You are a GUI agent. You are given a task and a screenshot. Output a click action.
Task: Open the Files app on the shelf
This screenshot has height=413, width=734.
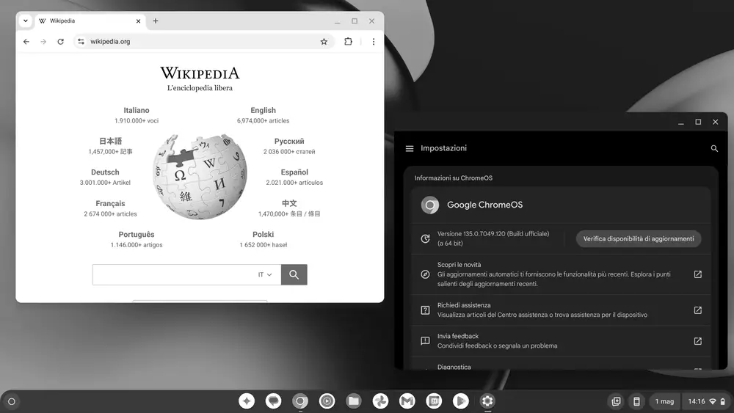354,401
